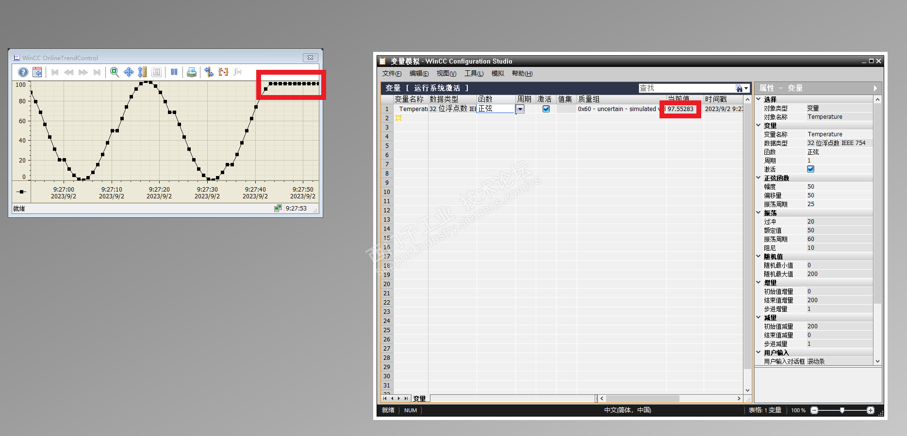Click the 幅度 value 50 in properties
The image size is (907, 436).
[x=840, y=187]
